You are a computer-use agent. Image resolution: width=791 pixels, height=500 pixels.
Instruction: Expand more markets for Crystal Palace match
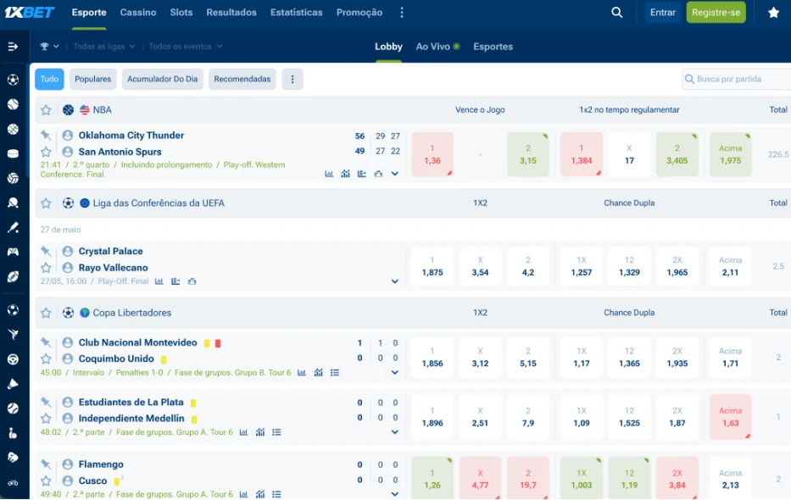pos(395,281)
